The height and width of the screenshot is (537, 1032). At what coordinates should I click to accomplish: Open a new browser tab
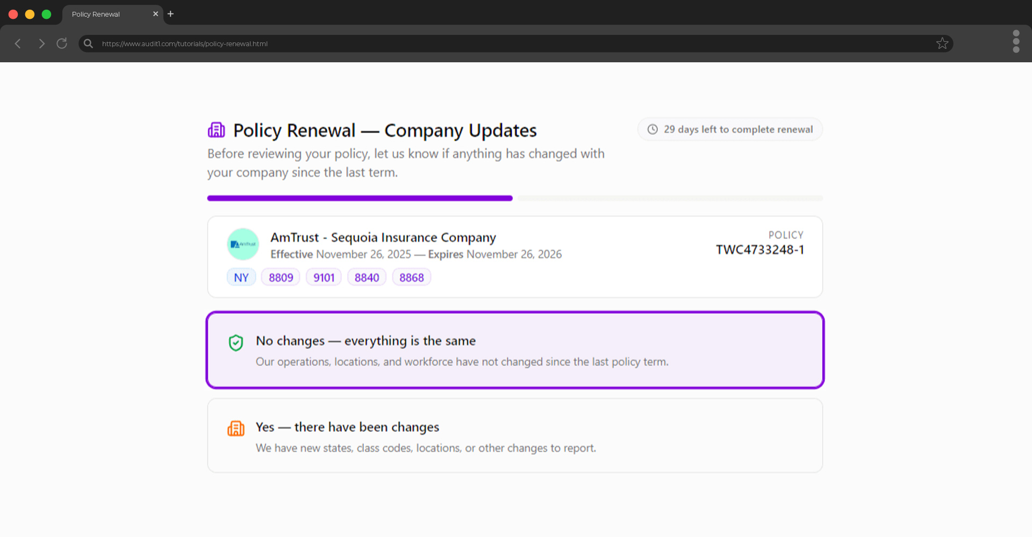coord(170,13)
